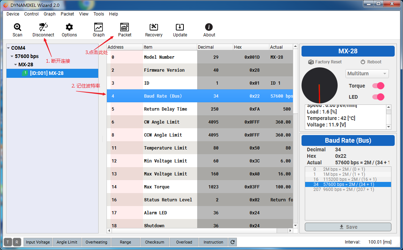Open the Multiturn mode dropdown
Screen dimensions: 403x250
367,74
